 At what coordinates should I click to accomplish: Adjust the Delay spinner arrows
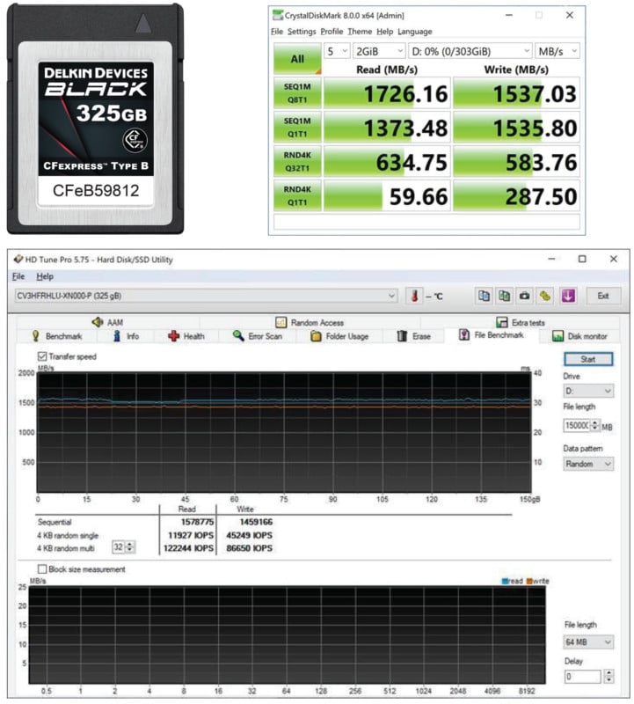pos(608,677)
